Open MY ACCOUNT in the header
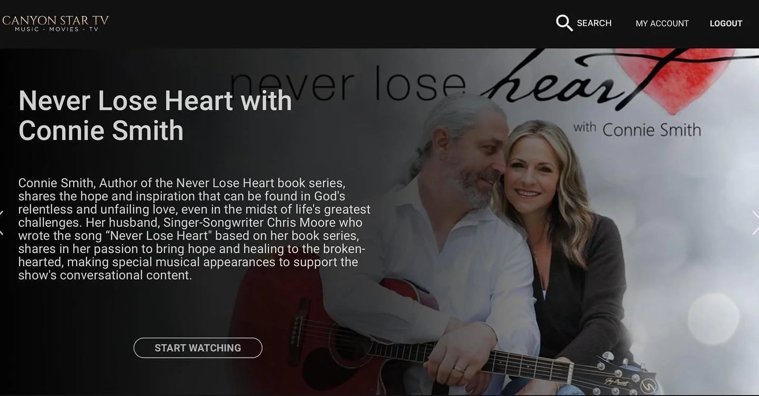The width and height of the screenshot is (759, 396). click(662, 24)
